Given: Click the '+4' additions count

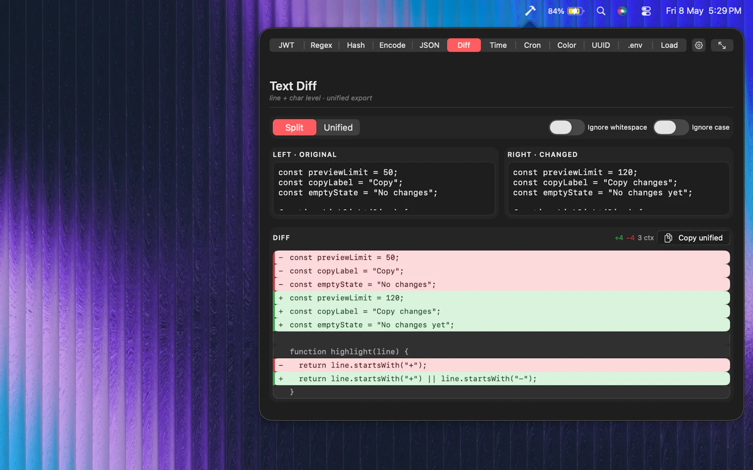Looking at the screenshot, I should coord(618,238).
